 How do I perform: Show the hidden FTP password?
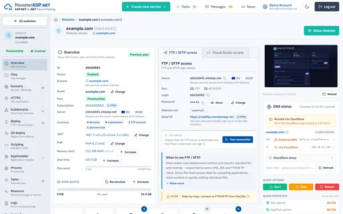point(217,103)
